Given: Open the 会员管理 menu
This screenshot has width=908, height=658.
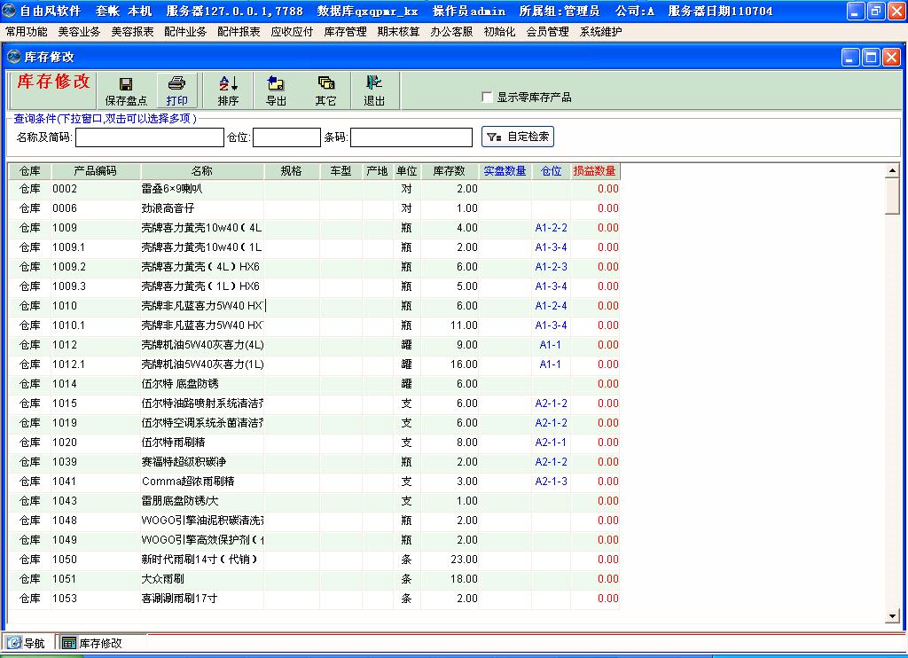Looking at the screenshot, I should point(548,32).
